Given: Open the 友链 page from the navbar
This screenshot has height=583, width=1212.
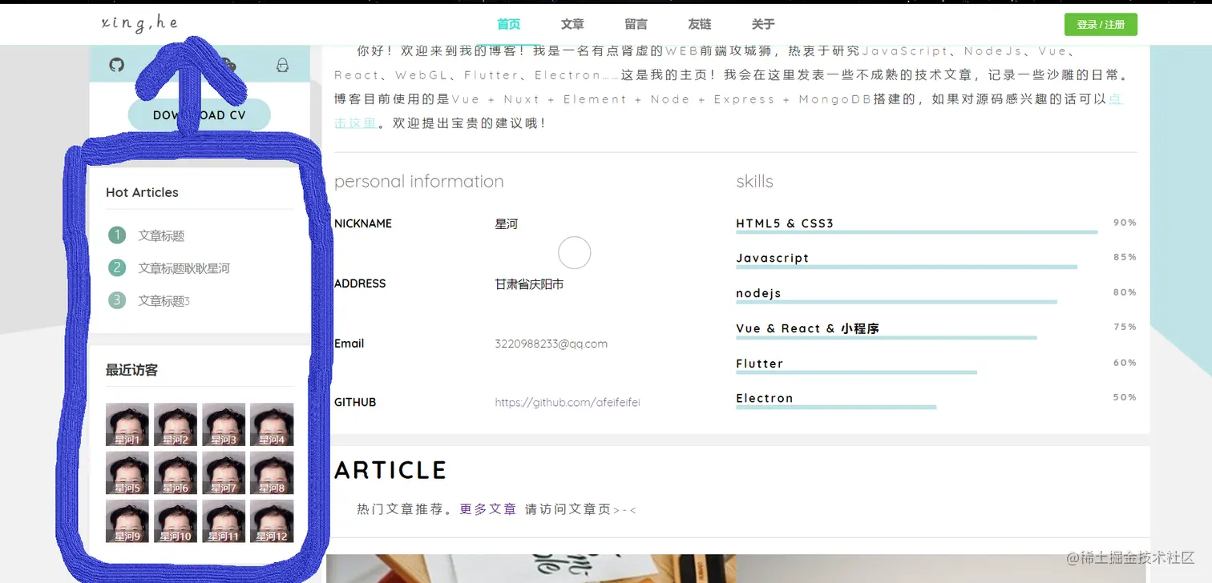Looking at the screenshot, I should coord(698,24).
